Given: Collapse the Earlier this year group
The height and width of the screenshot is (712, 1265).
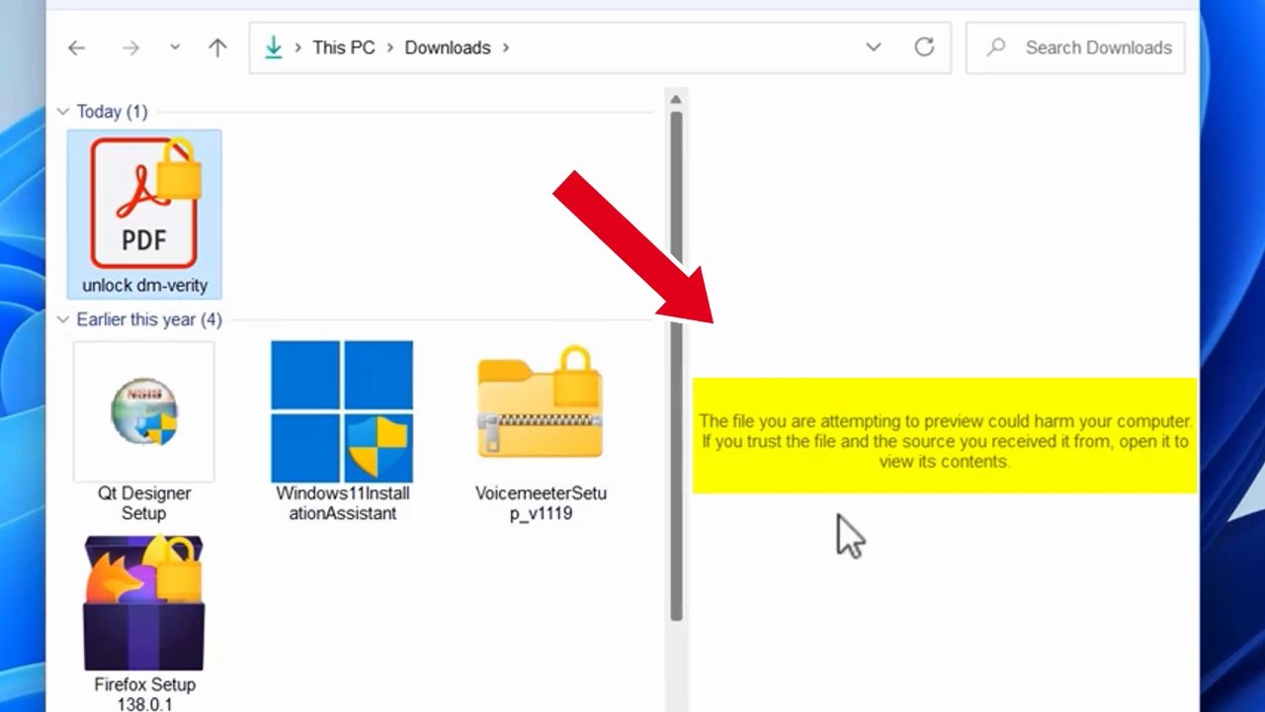Looking at the screenshot, I should pos(63,319).
